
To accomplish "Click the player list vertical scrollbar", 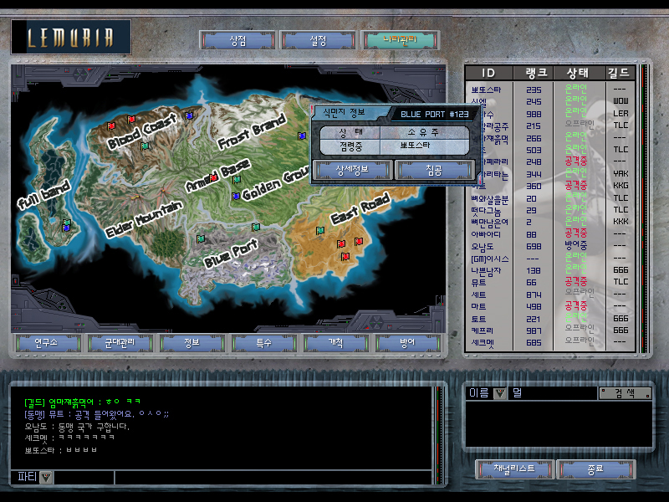I will (x=644, y=208).
